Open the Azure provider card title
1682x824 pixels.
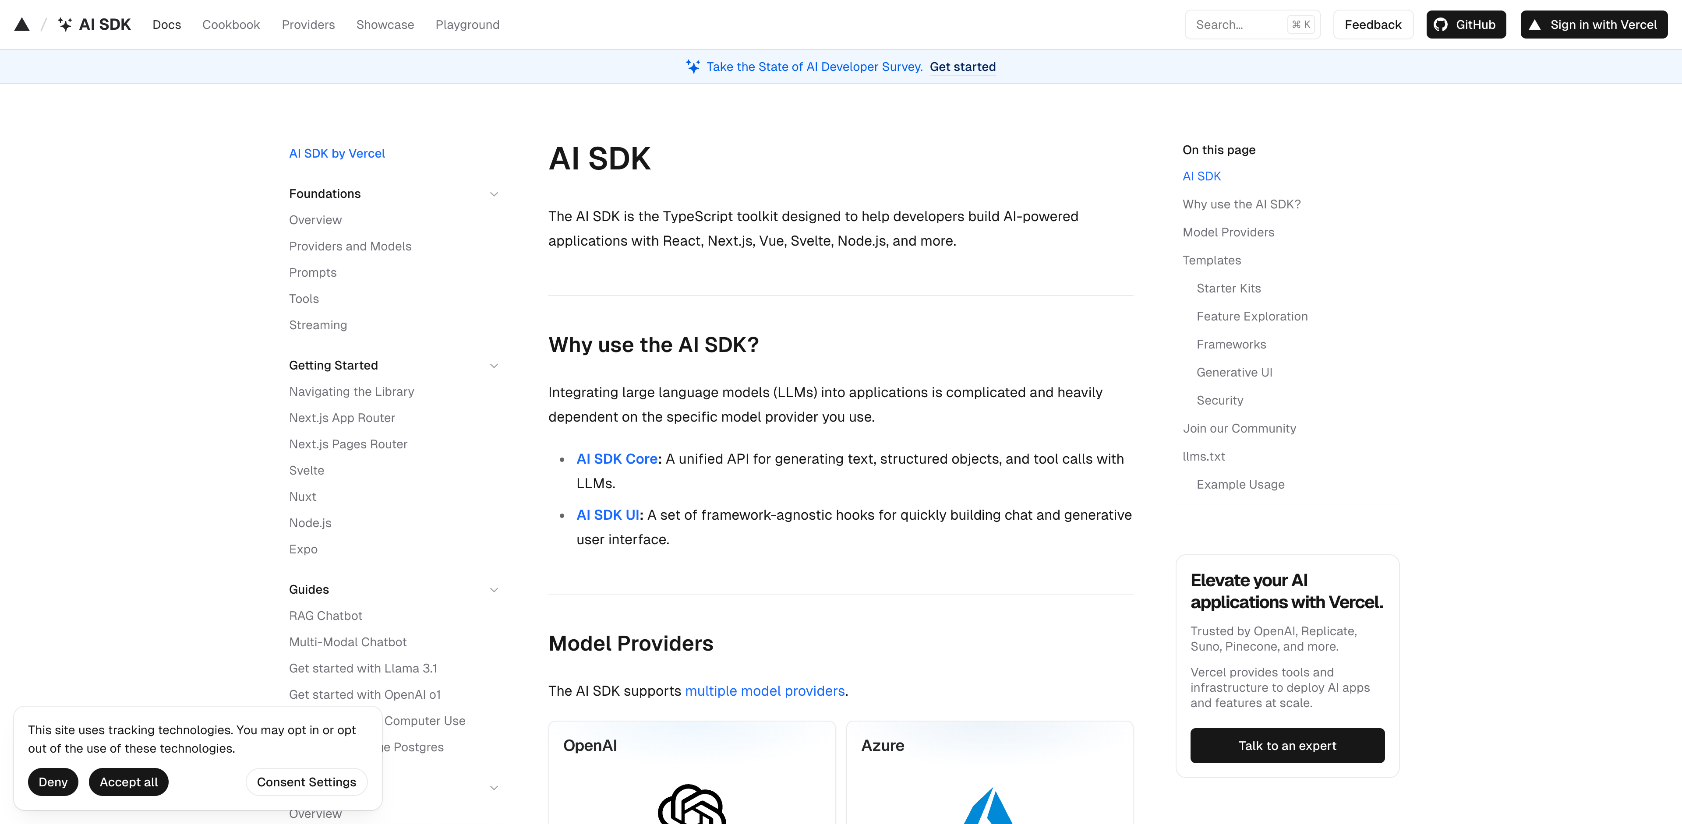[882, 745]
